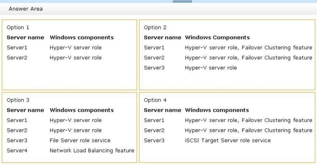Select the Option 4 box heading
Viewport: 317px width, 165px height.
(x=155, y=100)
